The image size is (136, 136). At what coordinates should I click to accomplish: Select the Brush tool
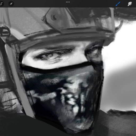[x=118, y=4]
